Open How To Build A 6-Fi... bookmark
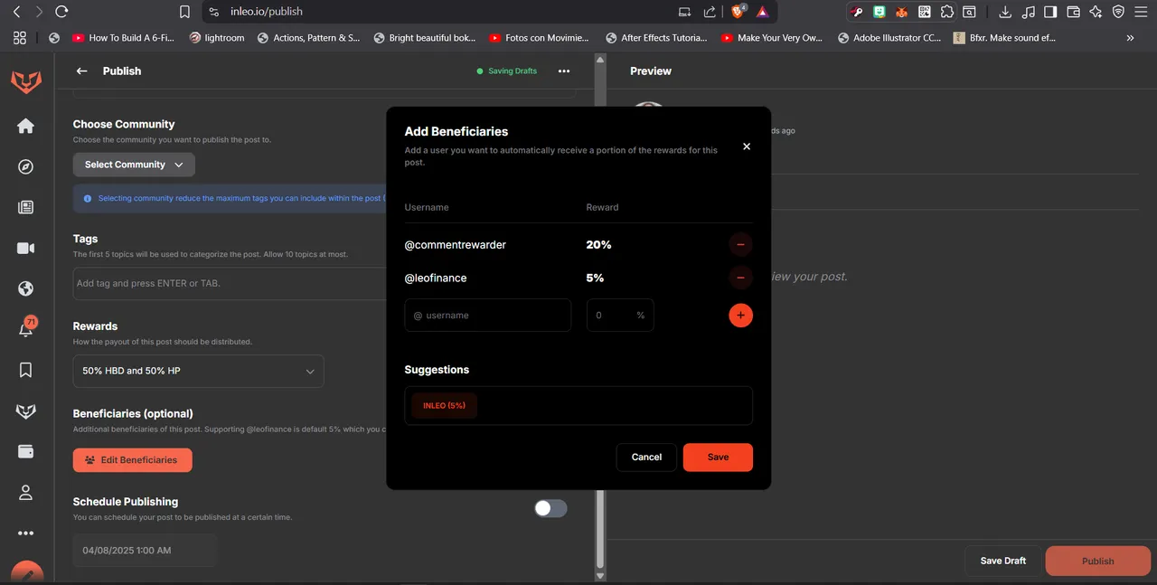Viewport: 1157px width, 585px height. click(x=124, y=38)
